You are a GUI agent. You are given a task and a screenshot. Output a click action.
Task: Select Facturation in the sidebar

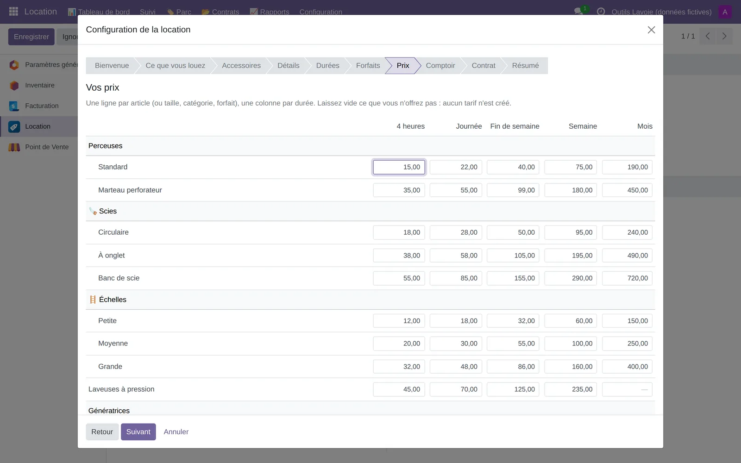click(42, 106)
